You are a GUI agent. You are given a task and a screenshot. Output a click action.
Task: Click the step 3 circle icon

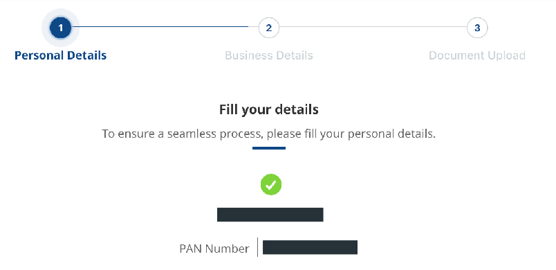(477, 28)
